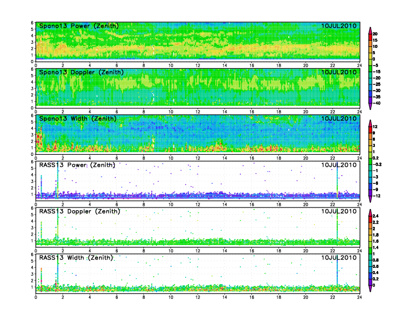413x319 pixels.
Task: Click the '-9' label on the middle colorbar
Action: pyautogui.click(x=375, y=190)
